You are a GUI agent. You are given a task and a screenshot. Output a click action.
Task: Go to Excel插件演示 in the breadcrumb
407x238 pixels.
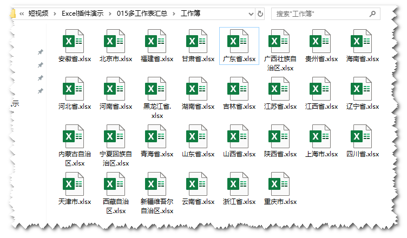[x=83, y=13]
